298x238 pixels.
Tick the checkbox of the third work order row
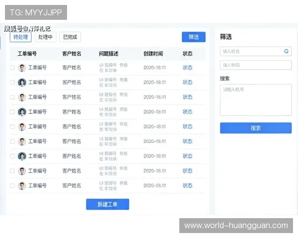pos(12,97)
